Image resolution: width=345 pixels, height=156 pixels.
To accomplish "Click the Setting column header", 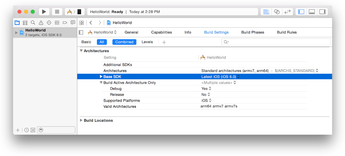I will point(110,57).
